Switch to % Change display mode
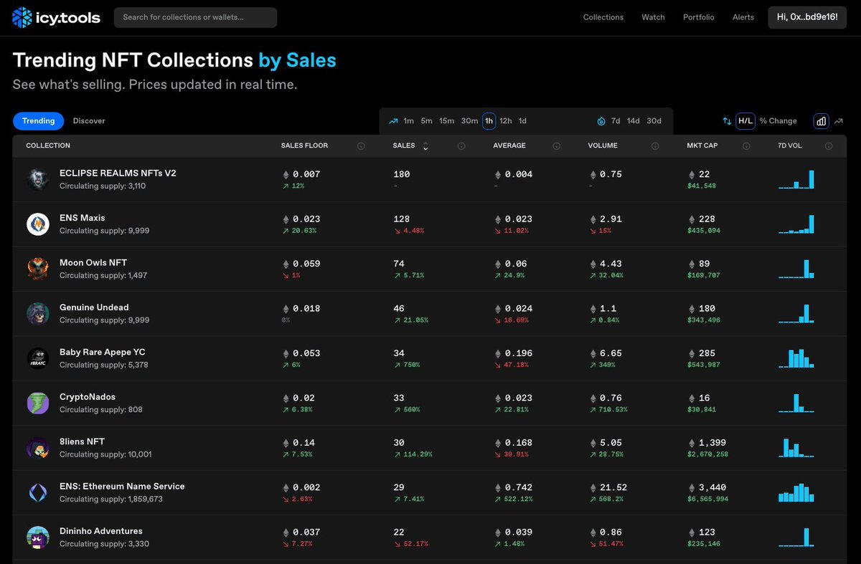 tap(778, 121)
